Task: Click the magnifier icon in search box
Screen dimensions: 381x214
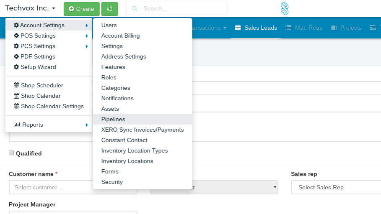Action: (x=135, y=9)
